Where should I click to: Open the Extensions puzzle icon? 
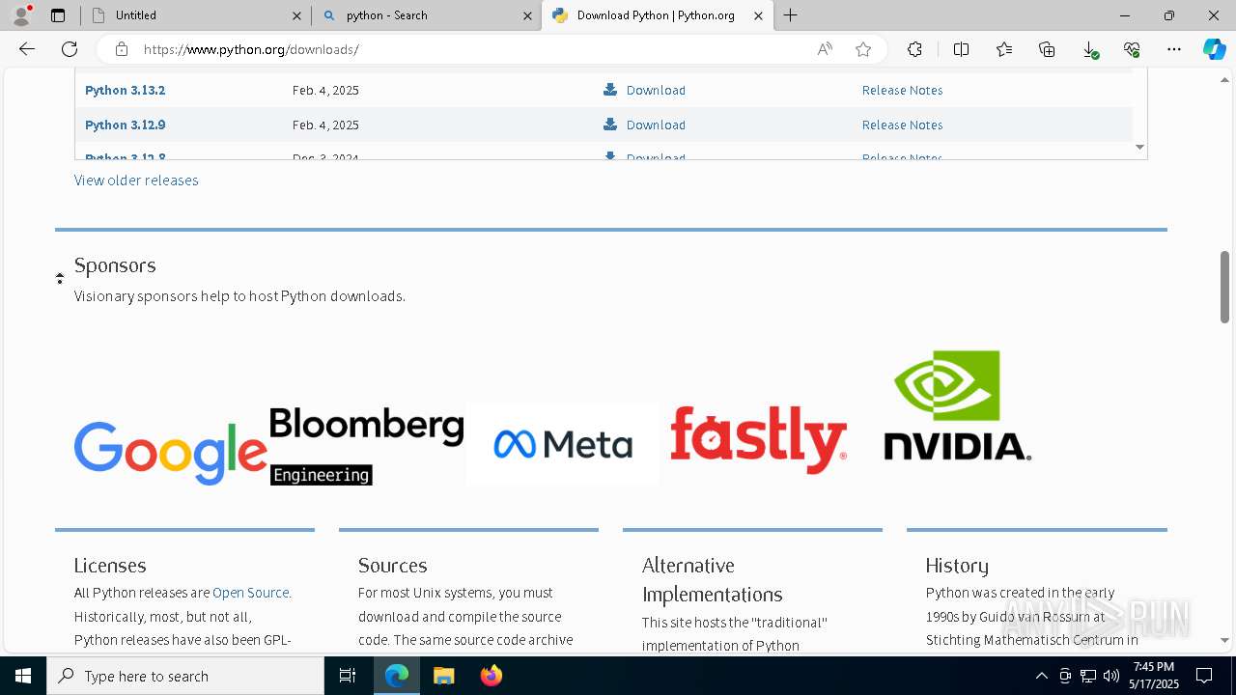pos(914,49)
